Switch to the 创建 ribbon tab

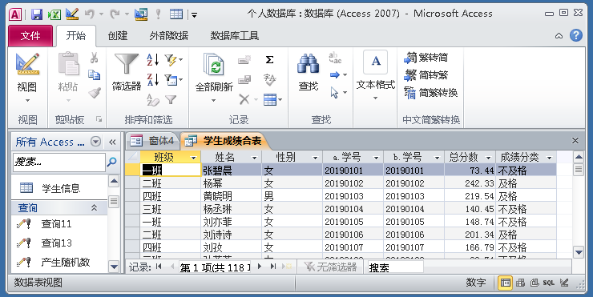pos(118,36)
